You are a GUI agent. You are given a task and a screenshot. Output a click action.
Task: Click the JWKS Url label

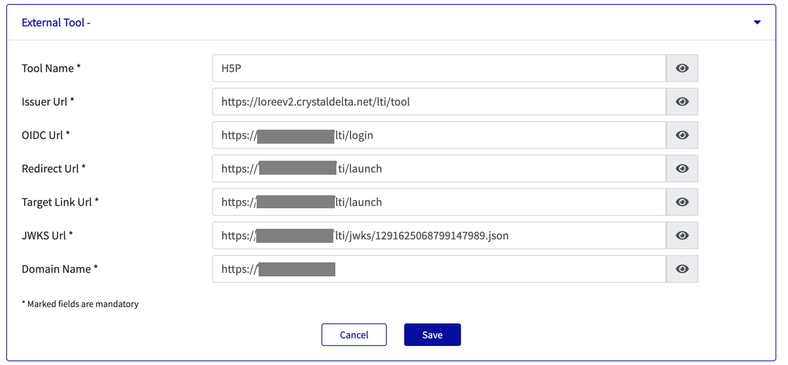[x=47, y=235]
